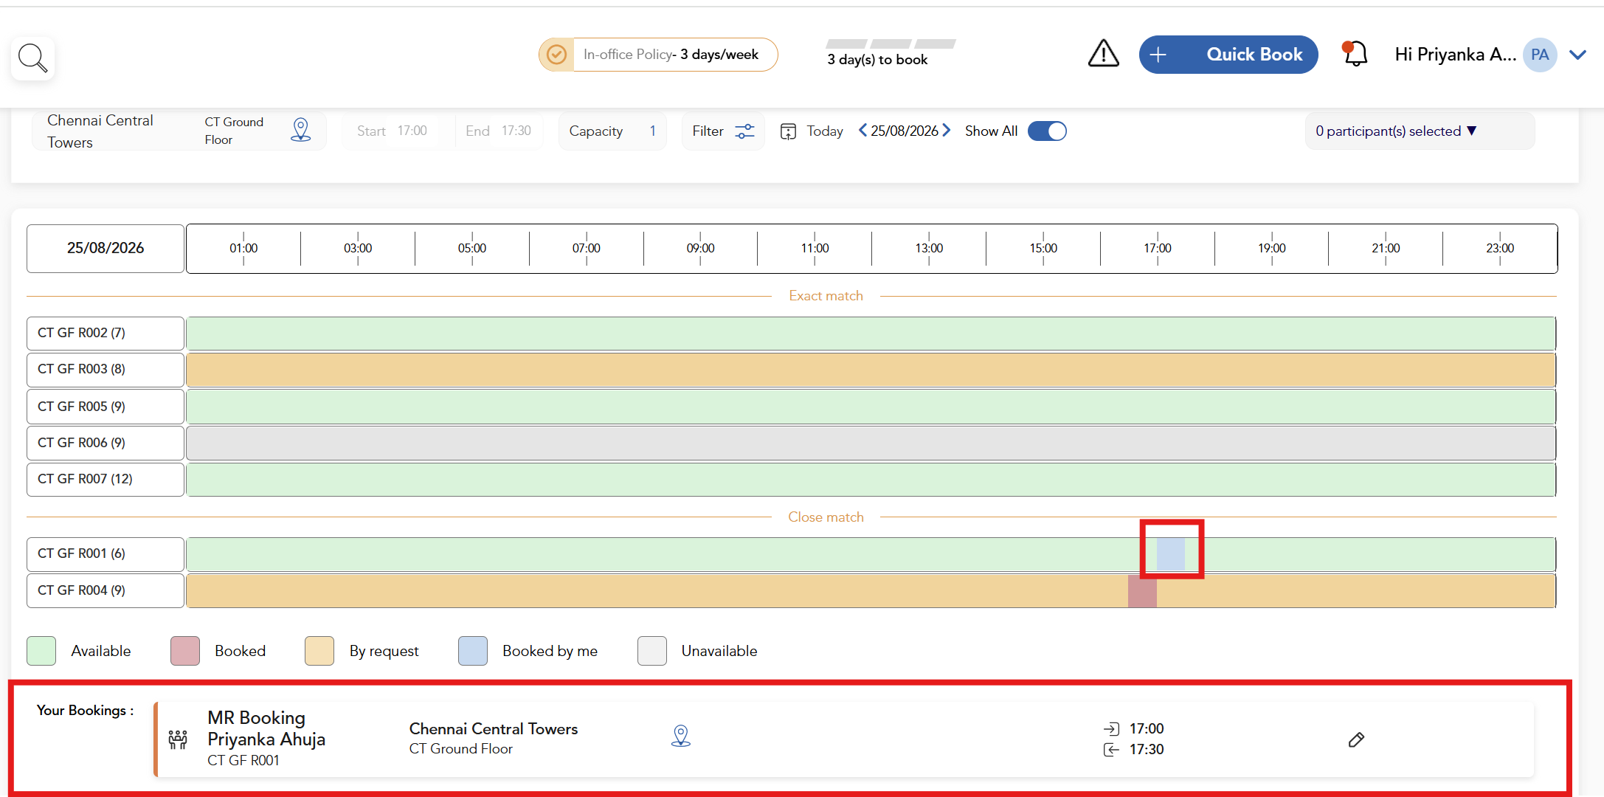The height and width of the screenshot is (797, 1604).
Task: Select the blue booked slot on CT GF R001
Action: 1171,554
